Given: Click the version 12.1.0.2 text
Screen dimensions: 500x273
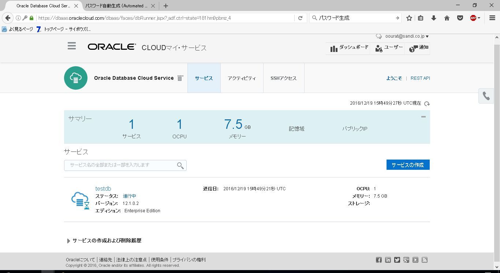Looking at the screenshot, I should [131, 203].
